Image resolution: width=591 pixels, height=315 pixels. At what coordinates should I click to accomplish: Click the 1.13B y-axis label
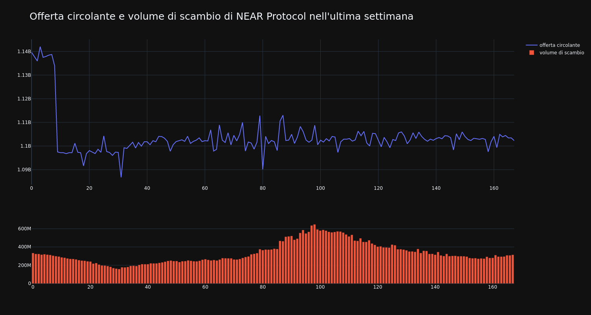tap(24, 75)
